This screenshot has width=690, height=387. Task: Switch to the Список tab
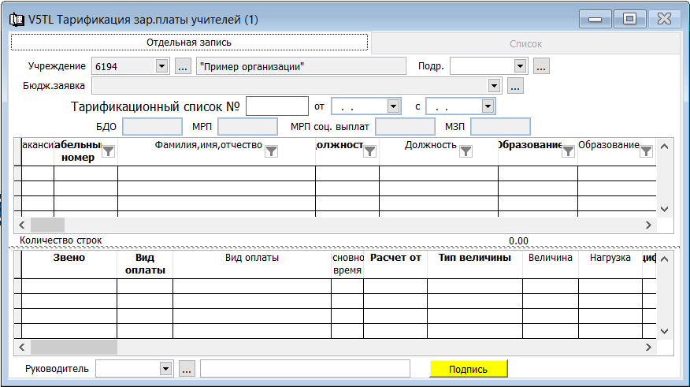(525, 44)
